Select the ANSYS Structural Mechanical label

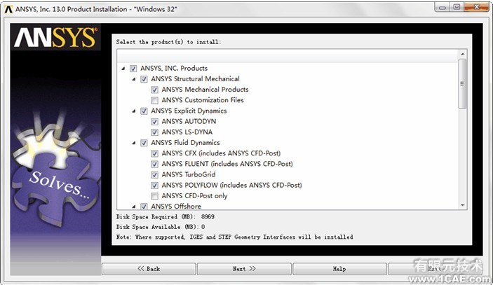pos(195,79)
